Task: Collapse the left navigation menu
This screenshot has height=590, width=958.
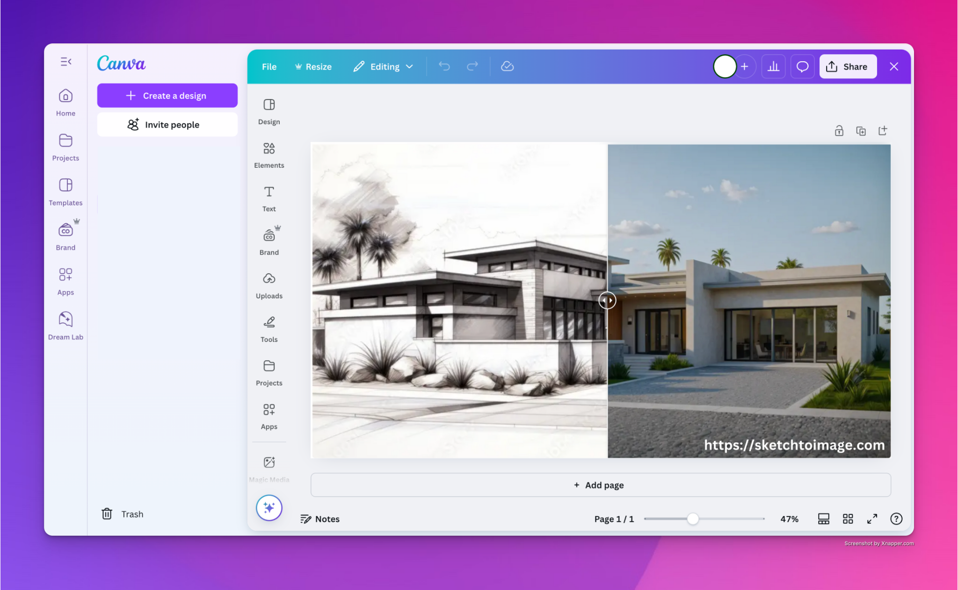Action: point(66,62)
